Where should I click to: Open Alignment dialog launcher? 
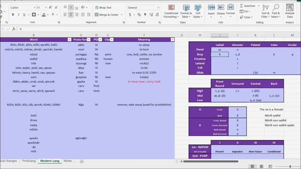(124, 23)
